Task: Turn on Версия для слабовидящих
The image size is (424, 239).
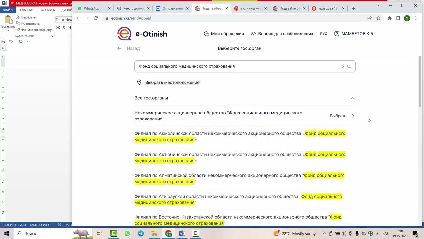Action: click(x=282, y=34)
